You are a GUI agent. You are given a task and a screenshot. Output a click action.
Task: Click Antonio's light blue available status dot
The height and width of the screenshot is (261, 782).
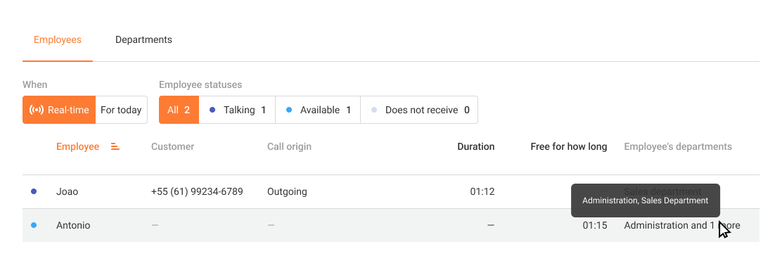[x=34, y=226]
